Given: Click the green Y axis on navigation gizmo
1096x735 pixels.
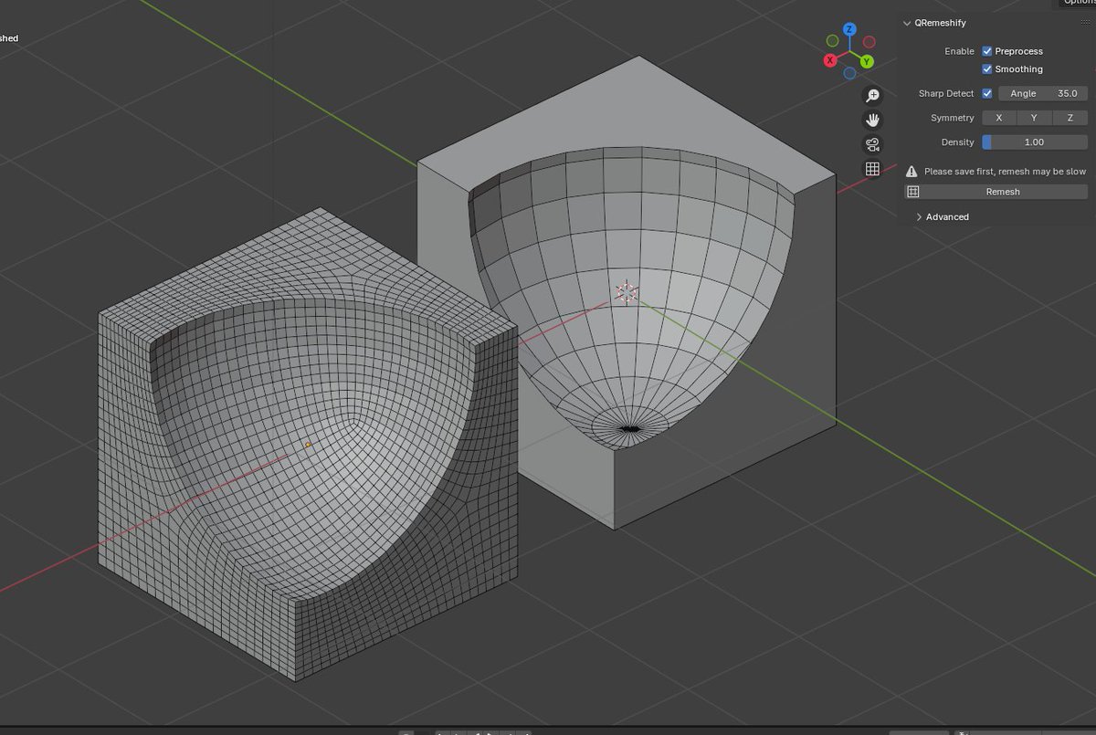Looking at the screenshot, I should click(867, 62).
